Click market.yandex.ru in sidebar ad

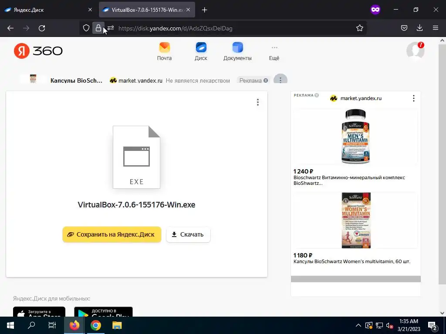[361, 98]
